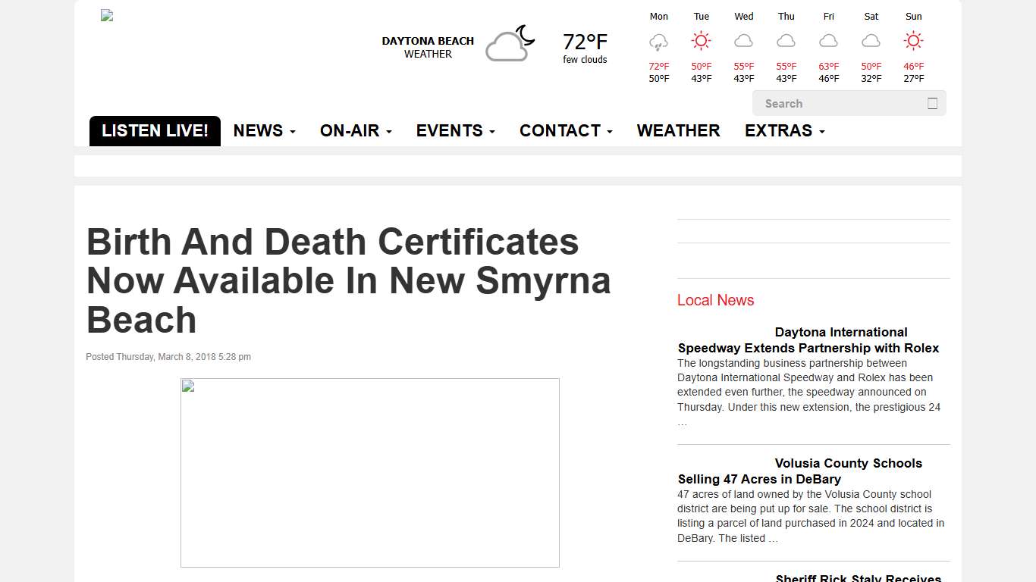
Task: Click the Sheriff Rick Staly headline
Action: pyautogui.click(x=859, y=577)
